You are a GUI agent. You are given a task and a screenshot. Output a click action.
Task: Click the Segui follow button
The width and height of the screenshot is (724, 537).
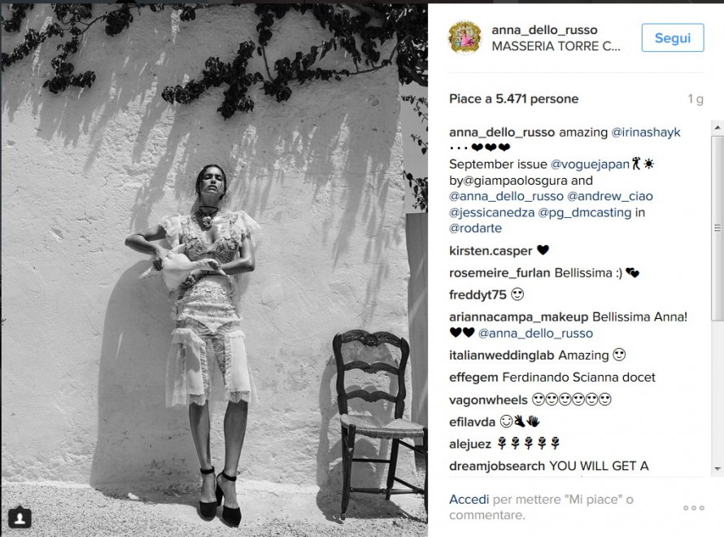673,37
